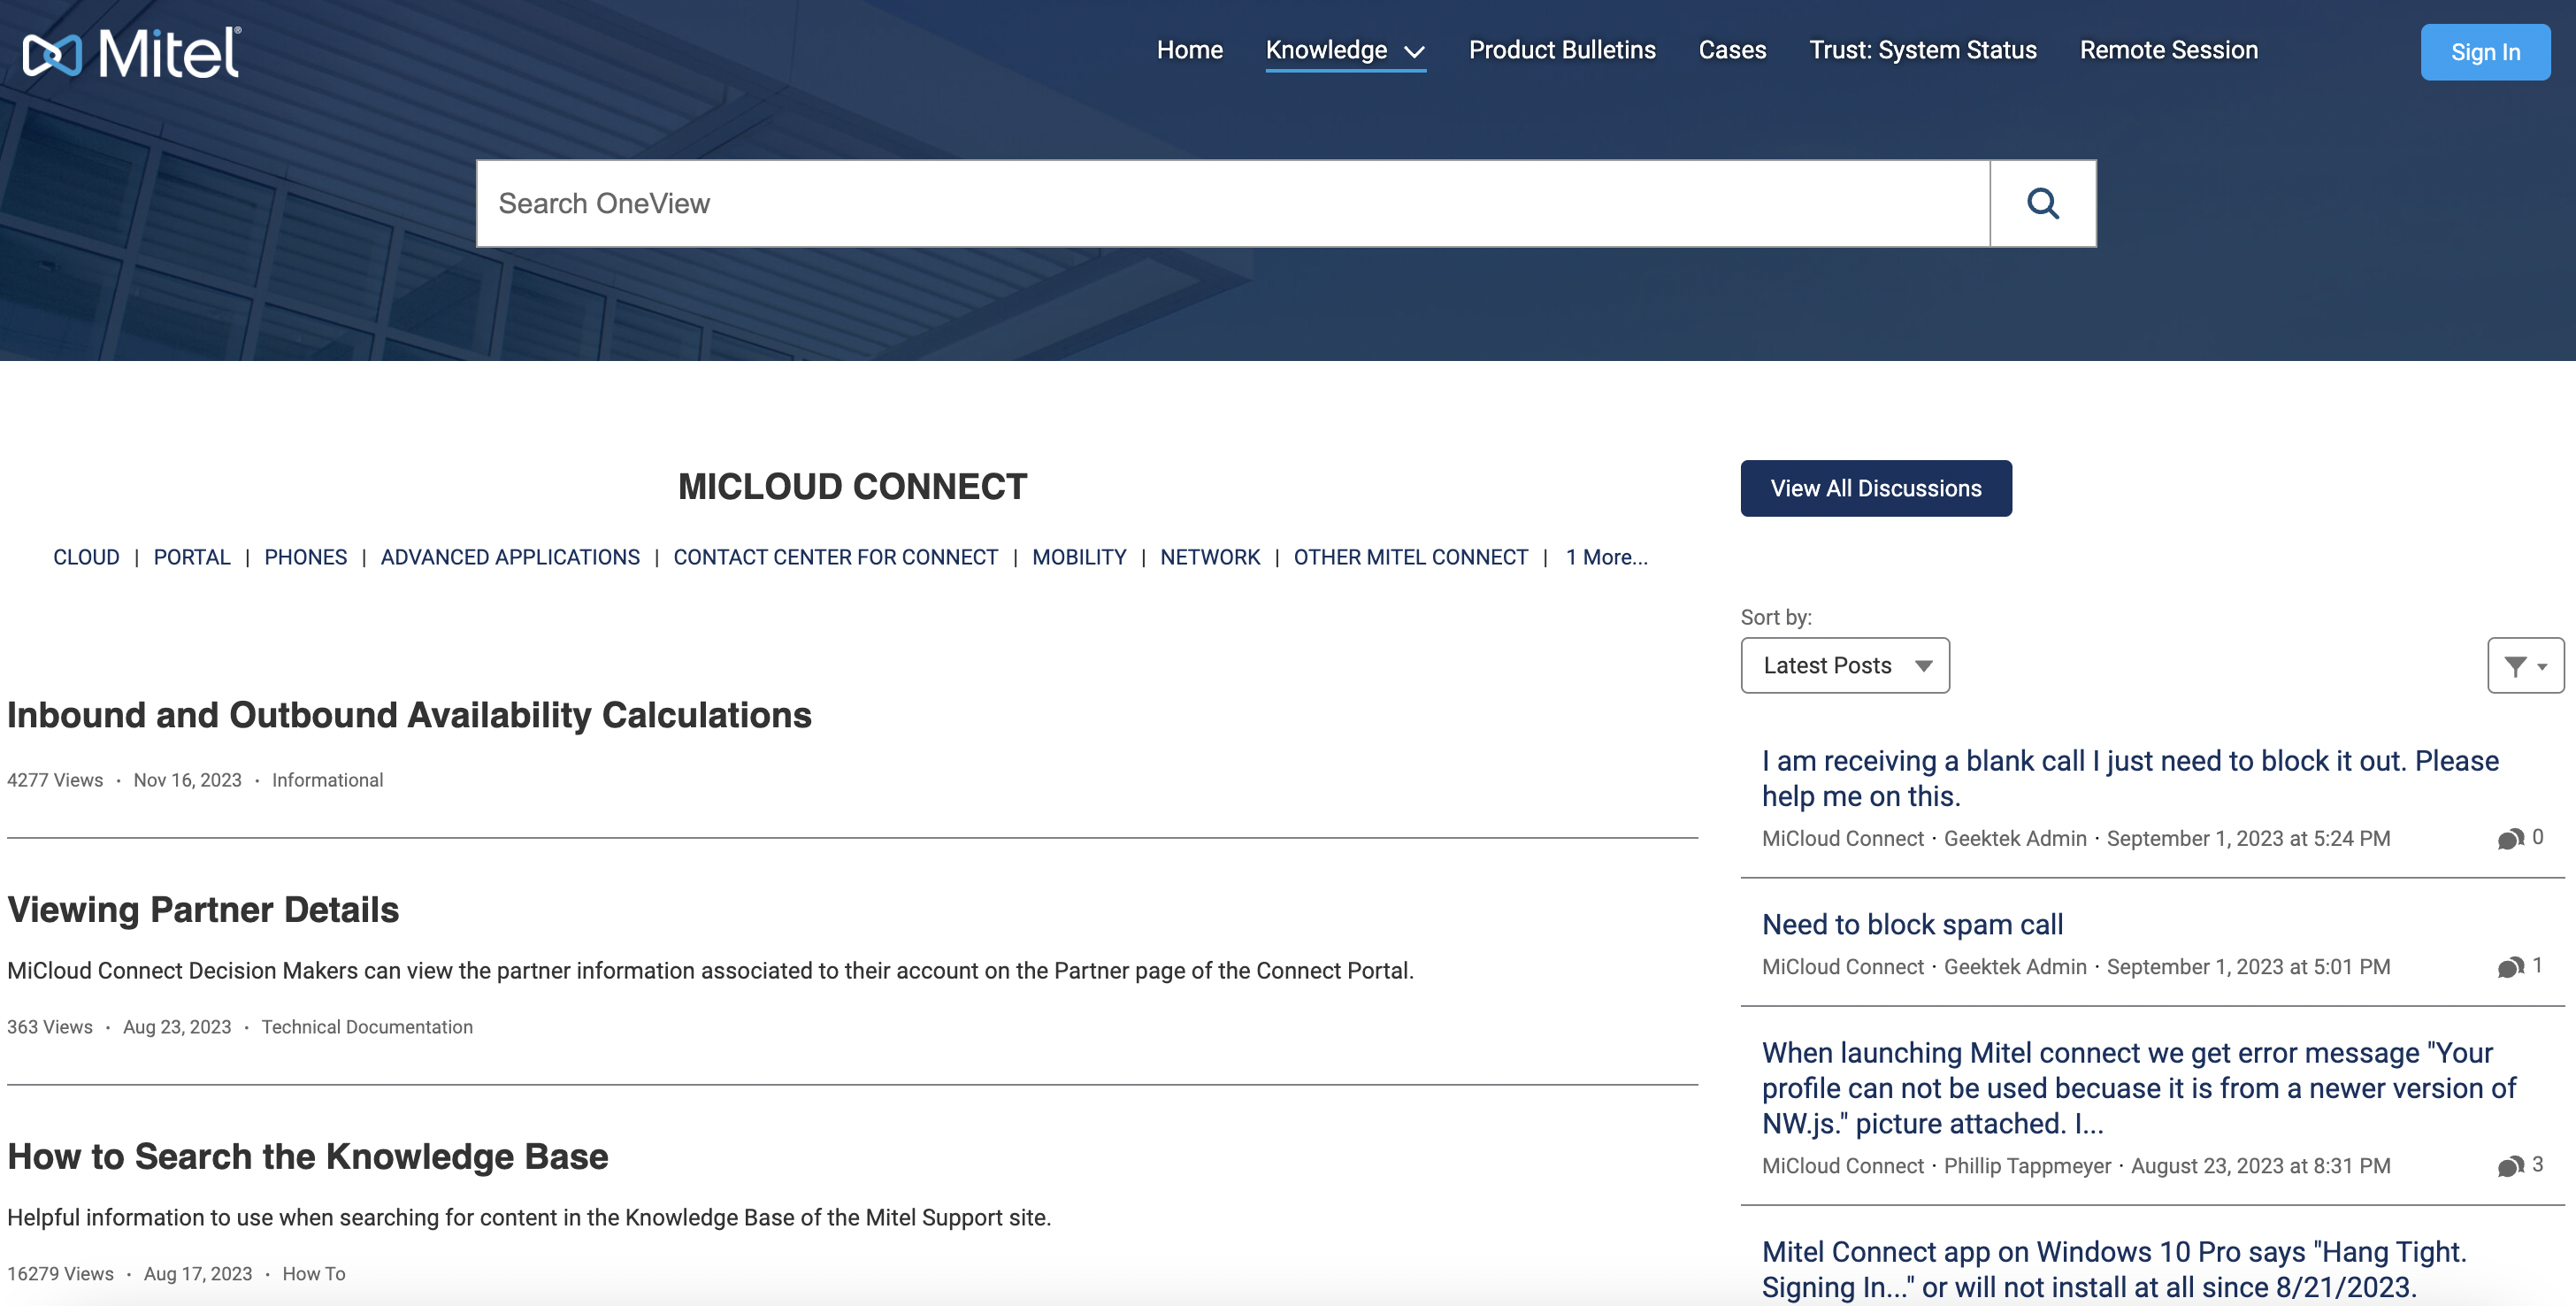Select the PORTAL category link
The image size is (2576, 1306).
tap(192, 557)
